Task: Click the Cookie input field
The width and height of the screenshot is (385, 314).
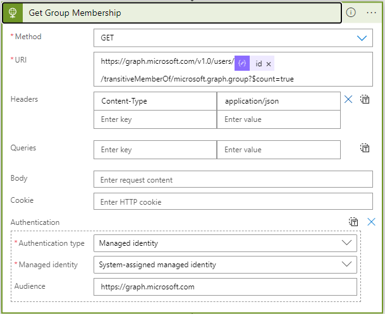Action: click(x=233, y=202)
